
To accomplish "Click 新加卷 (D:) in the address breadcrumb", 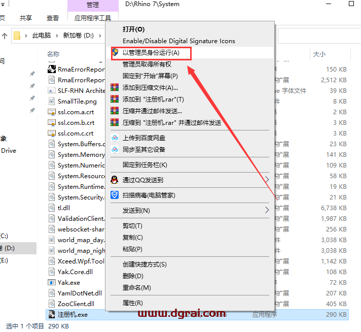I will pyautogui.click(x=79, y=36).
